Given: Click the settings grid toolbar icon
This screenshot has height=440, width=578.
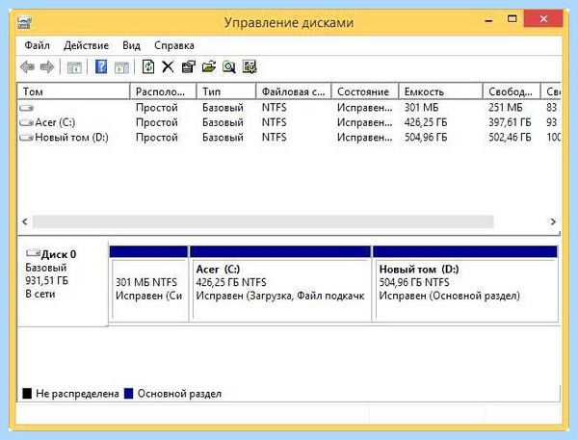Looking at the screenshot, I should coord(250,66).
